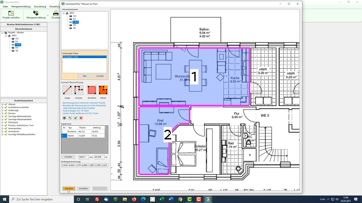Select DG in the dialog hierarchy tree
Viewport: 362px width, 203px height.
75,25
